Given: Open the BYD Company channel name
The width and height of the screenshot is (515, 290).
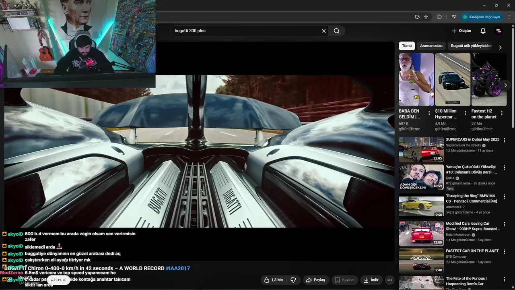Looking at the screenshot, I should click(456, 257).
